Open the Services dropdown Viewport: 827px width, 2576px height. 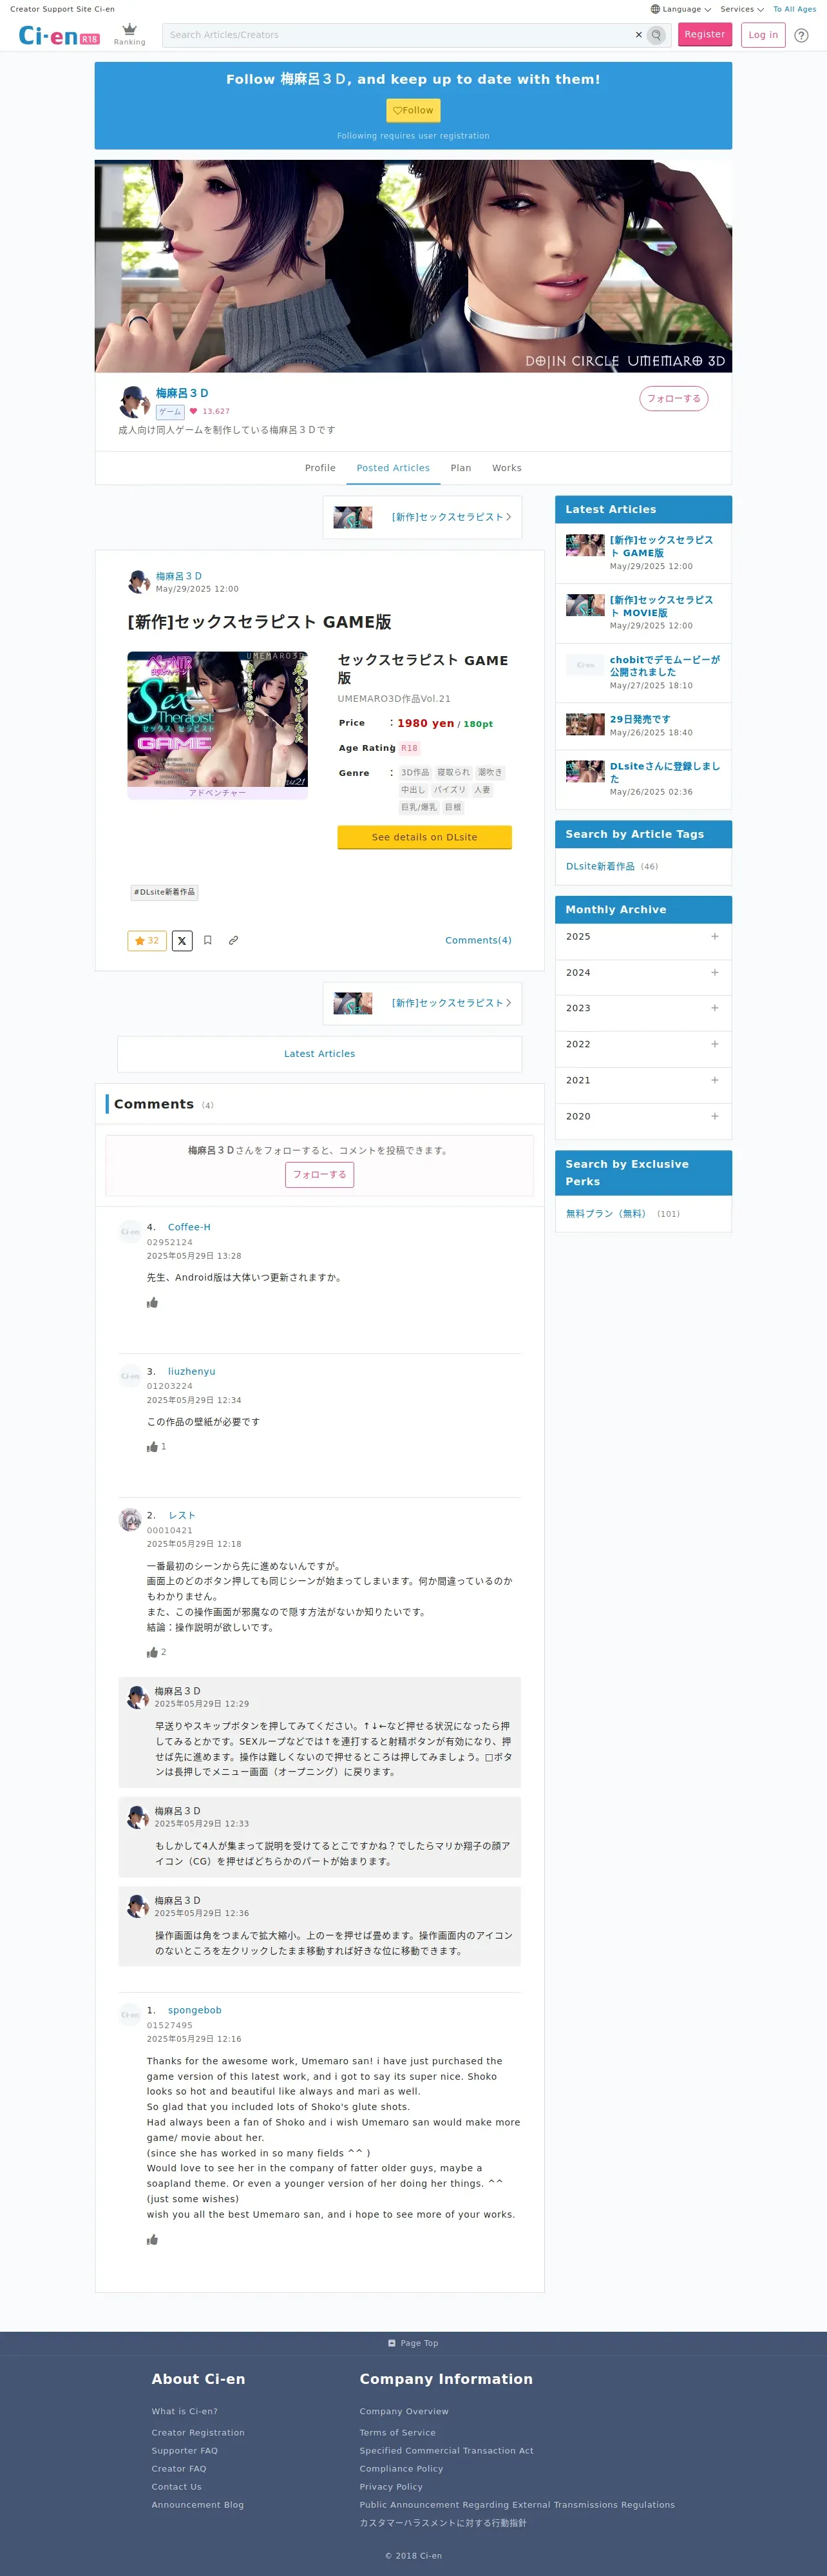[x=742, y=9]
